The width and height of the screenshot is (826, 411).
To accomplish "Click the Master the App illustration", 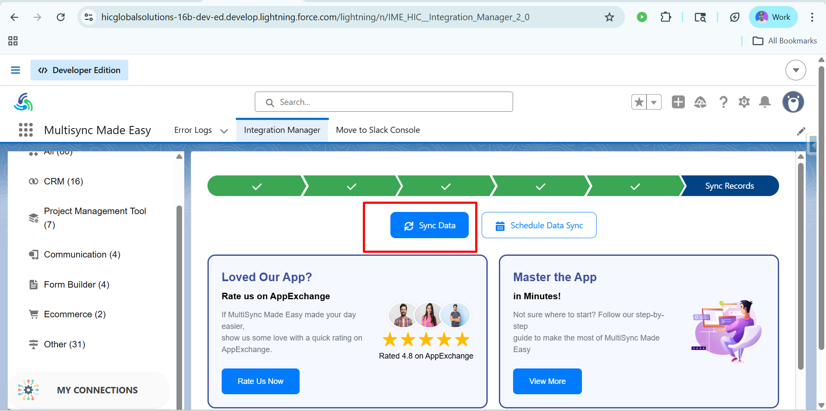I will (727, 331).
